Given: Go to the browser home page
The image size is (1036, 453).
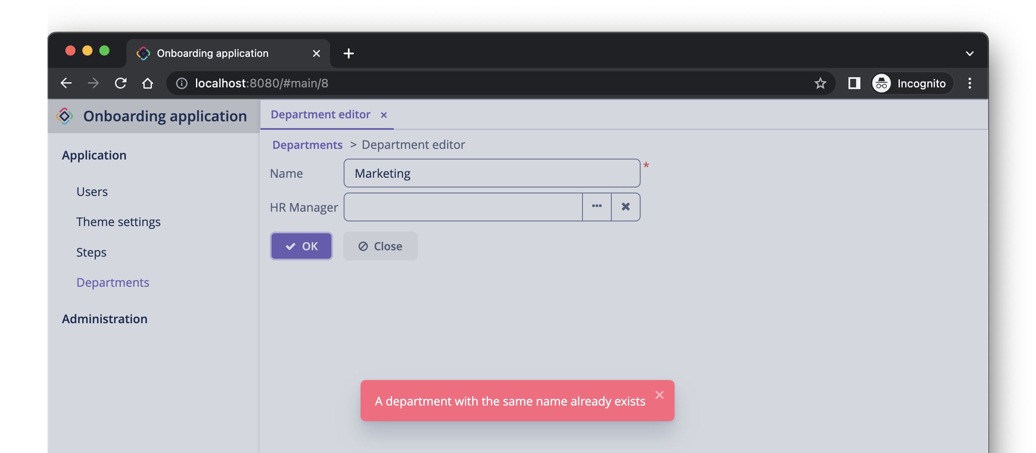Looking at the screenshot, I should [x=148, y=83].
